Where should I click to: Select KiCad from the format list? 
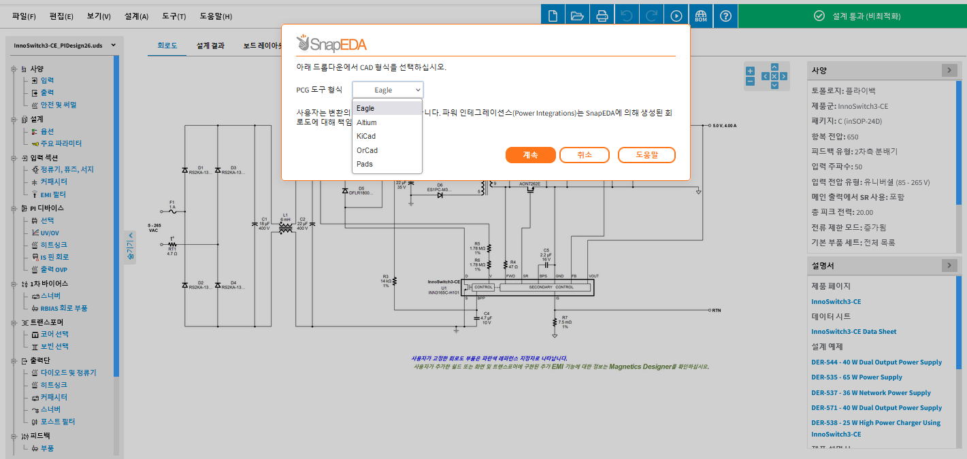pyautogui.click(x=366, y=136)
